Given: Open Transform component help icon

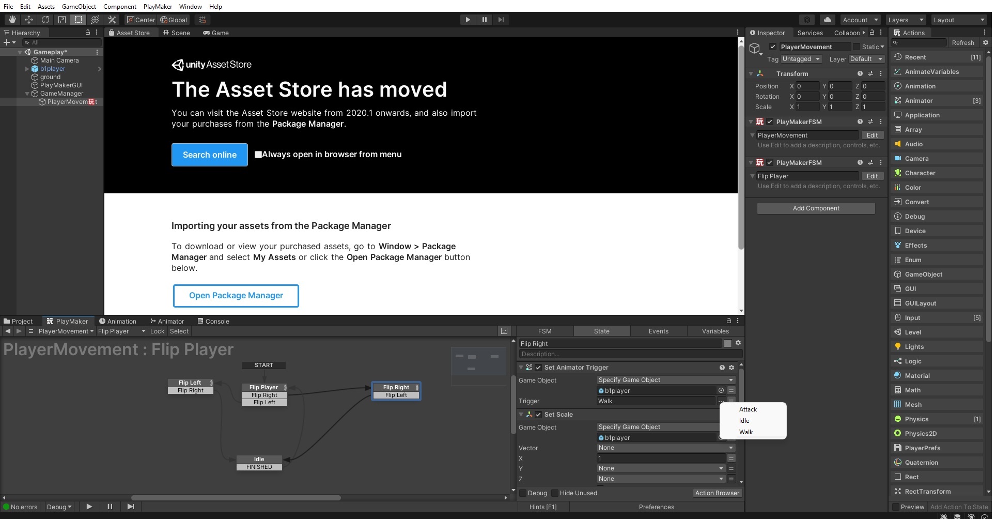Looking at the screenshot, I should pos(860,73).
